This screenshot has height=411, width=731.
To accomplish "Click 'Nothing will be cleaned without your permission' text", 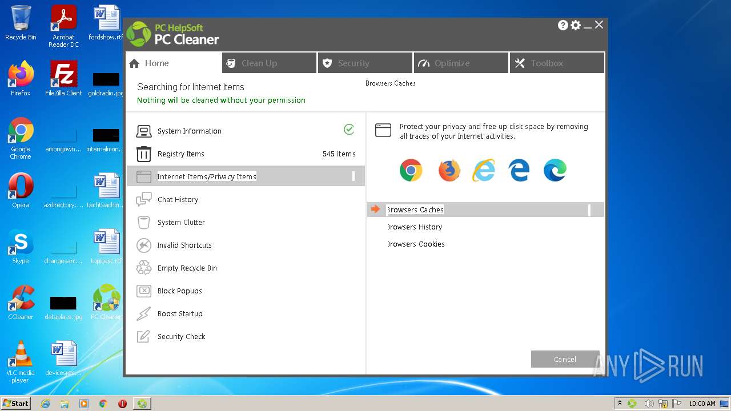I will pyautogui.click(x=221, y=100).
